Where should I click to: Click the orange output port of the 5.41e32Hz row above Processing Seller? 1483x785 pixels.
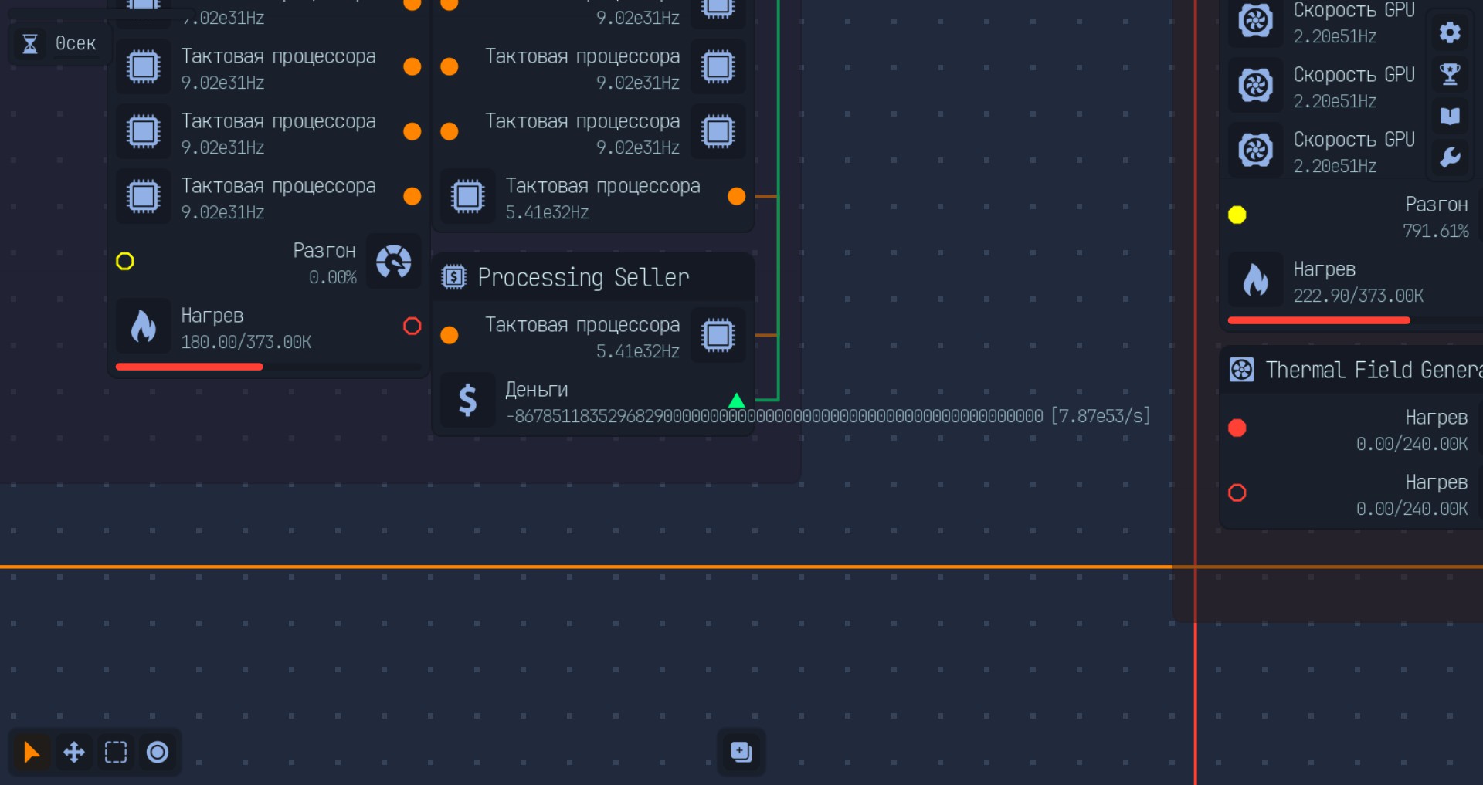pyautogui.click(x=737, y=196)
